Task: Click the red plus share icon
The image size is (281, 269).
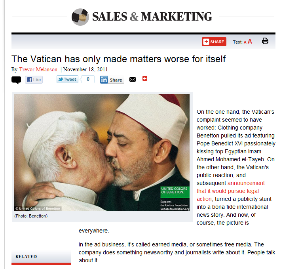Action: point(145,78)
